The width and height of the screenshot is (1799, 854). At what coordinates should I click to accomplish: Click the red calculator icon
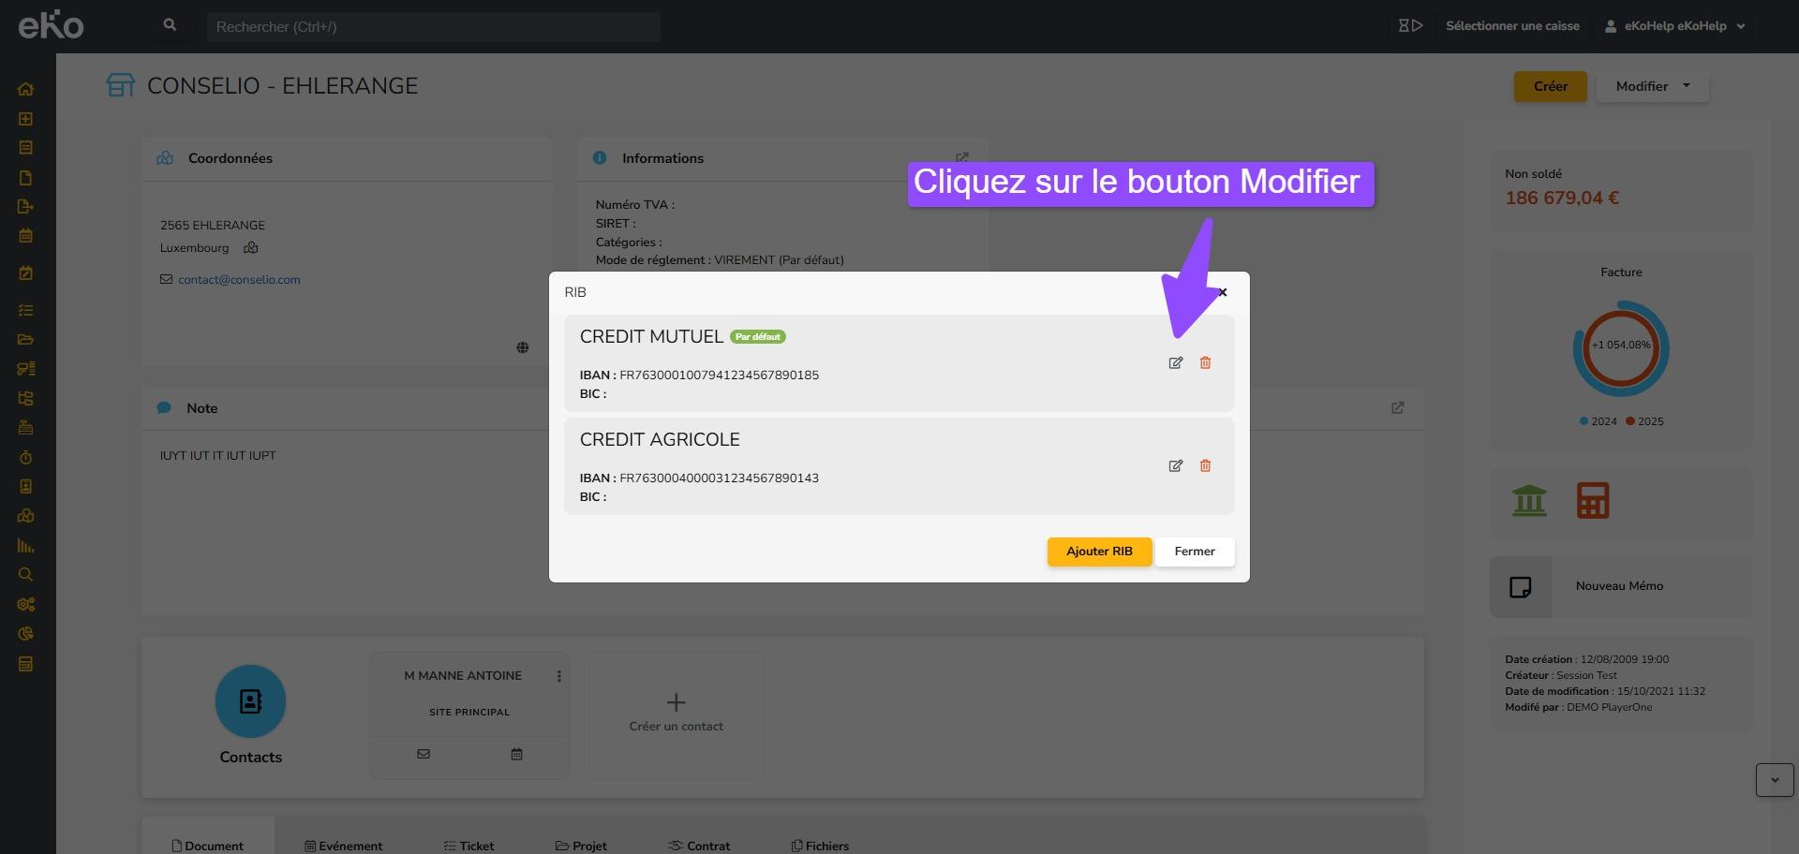tap(1592, 501)
